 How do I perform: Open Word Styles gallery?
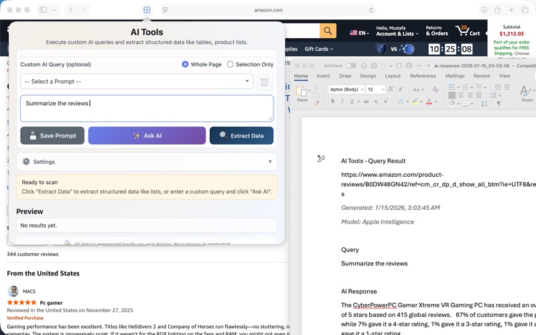pos(527,93)
